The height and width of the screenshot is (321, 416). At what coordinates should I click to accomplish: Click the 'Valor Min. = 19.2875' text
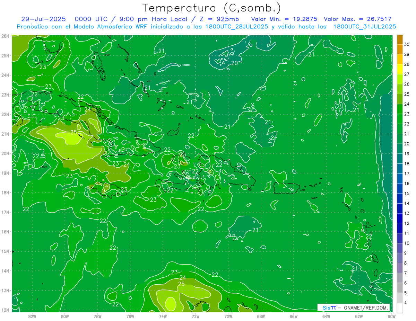tap(284, 19)
